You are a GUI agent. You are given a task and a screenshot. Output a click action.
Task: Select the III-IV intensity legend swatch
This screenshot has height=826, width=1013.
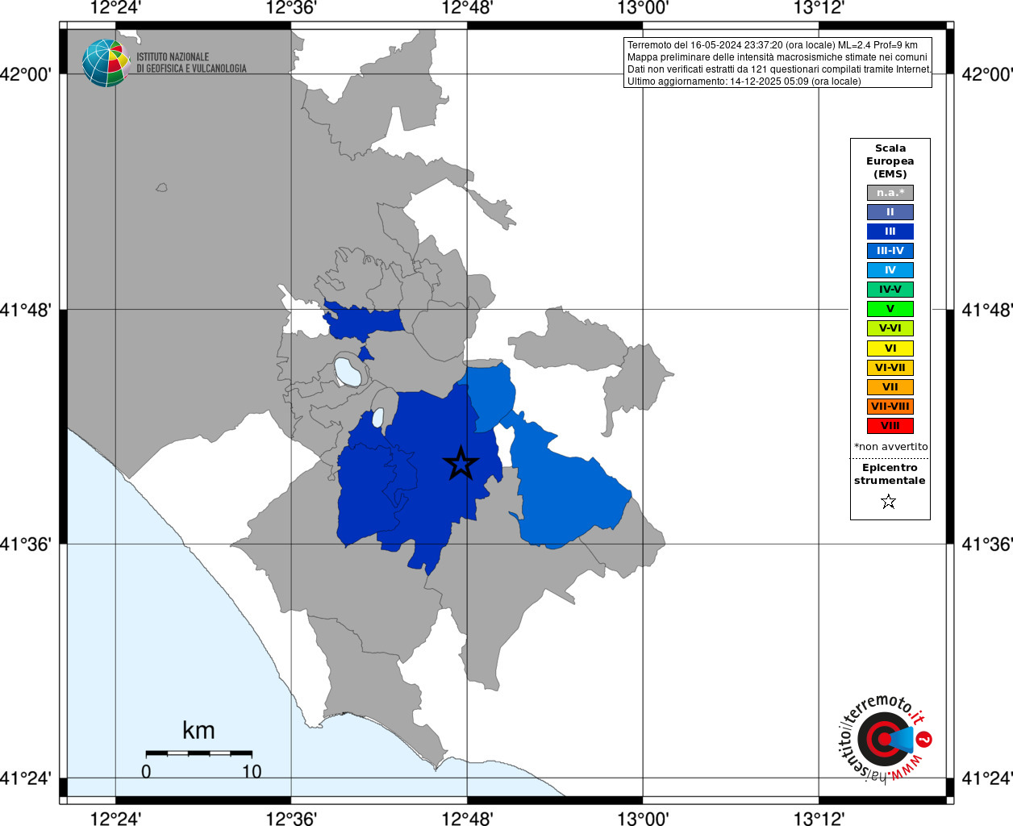[x=890, y=251]
